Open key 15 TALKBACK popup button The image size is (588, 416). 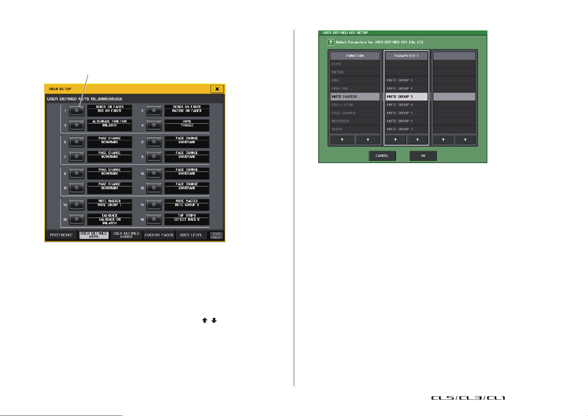coord(76,219)
